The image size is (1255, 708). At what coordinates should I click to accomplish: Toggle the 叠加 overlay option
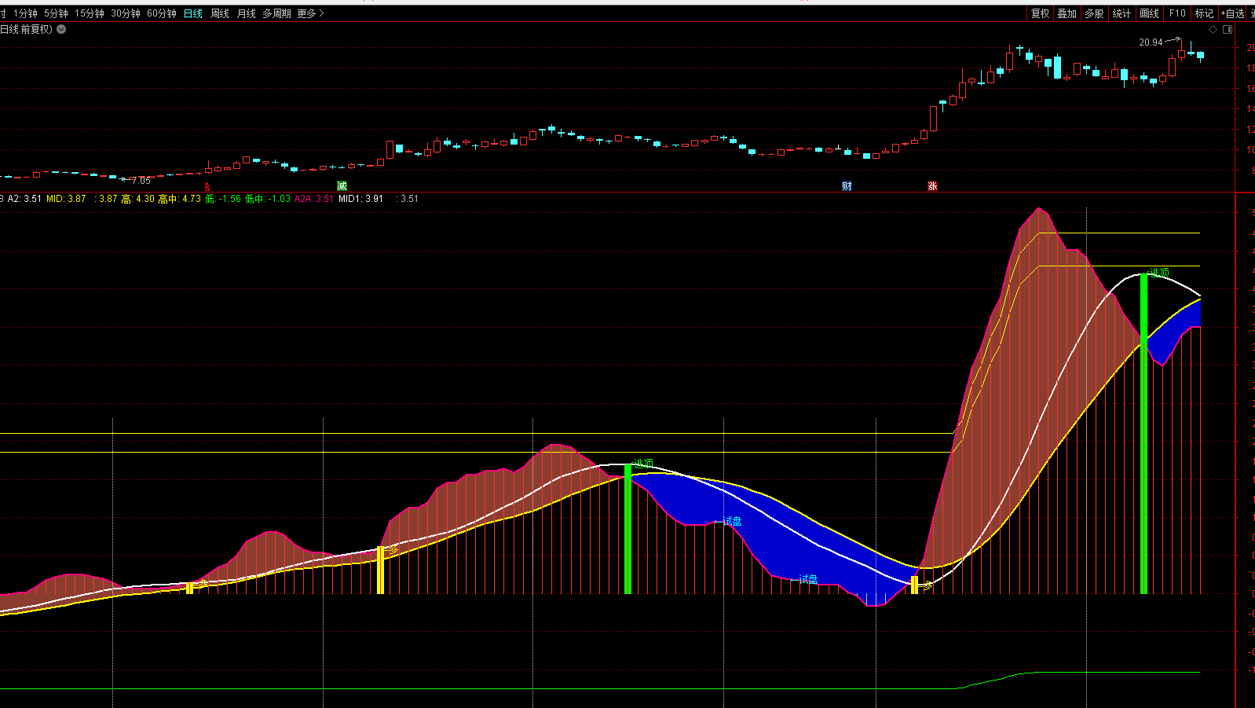(1067, 13)
